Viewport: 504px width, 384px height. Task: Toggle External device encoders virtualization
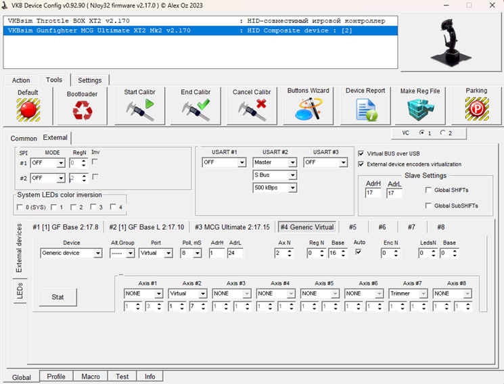click(361, 164)
